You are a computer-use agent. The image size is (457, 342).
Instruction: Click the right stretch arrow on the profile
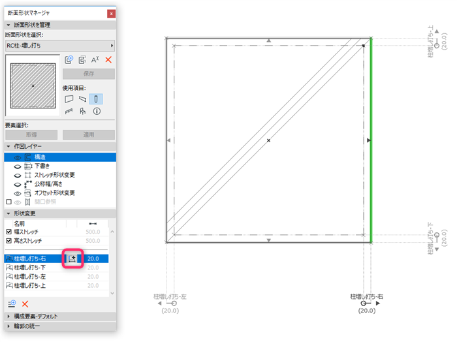pyautogui.click(x=369, y=140)
